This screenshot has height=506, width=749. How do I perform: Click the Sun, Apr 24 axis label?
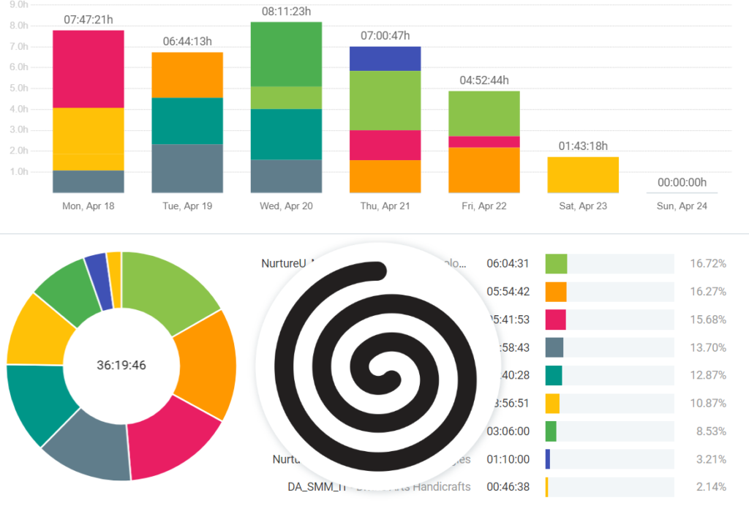682,206
